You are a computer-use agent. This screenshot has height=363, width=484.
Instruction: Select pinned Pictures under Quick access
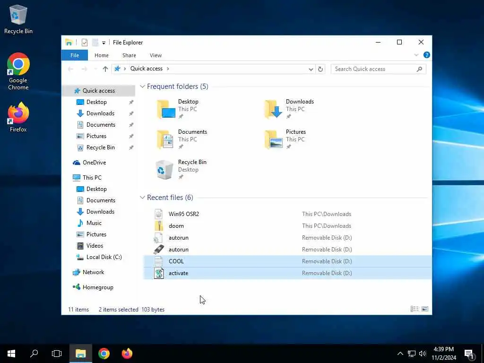click(96, 136)
